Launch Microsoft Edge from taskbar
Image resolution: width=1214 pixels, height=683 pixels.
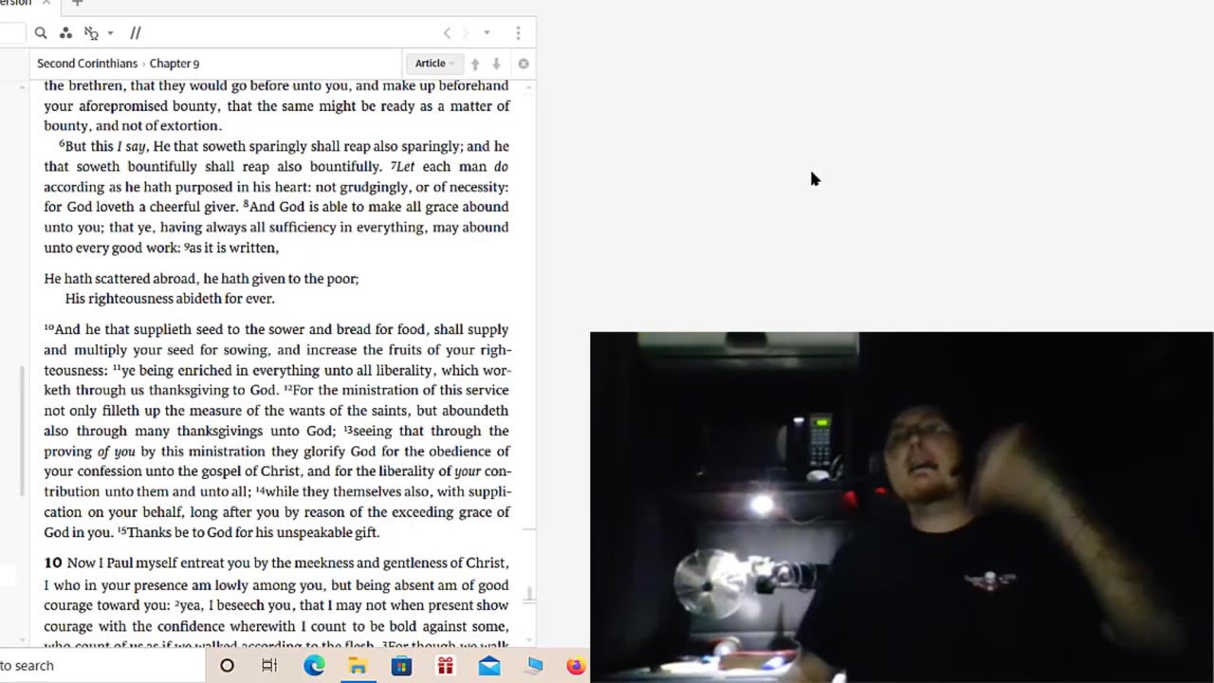coord(314,666)
